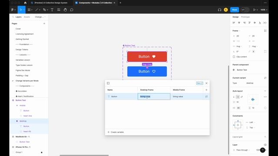Click Beta badge in variables panel

pos(200,83)
